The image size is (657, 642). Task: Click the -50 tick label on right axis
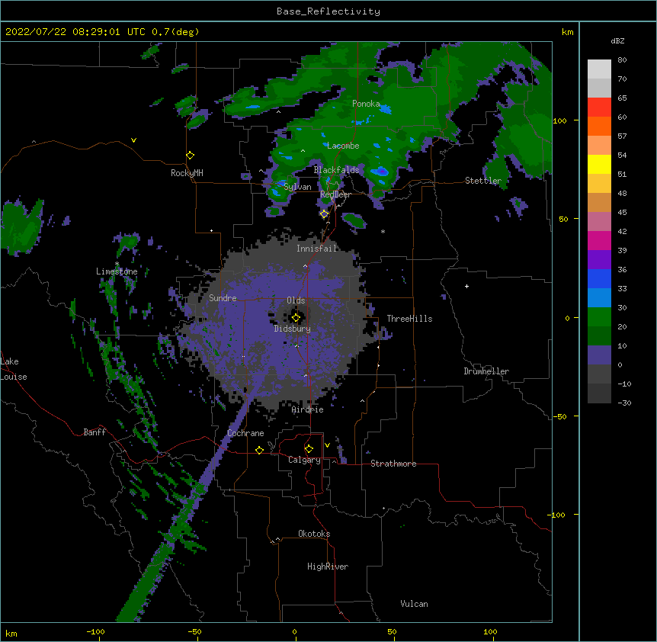(559, 416)
